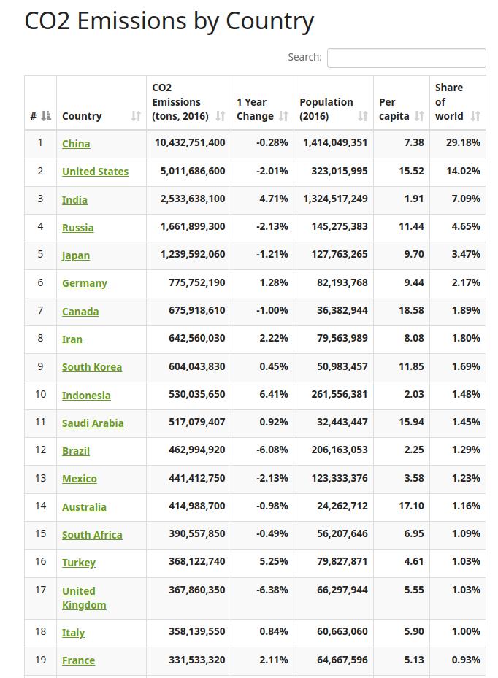Open the Germany country page link
Screen dimensions: 498x678
coord(85,283)
